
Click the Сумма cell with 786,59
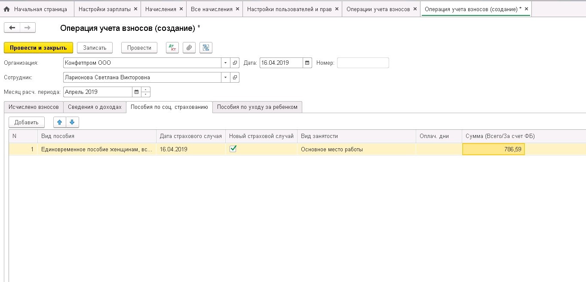(493, 149)
